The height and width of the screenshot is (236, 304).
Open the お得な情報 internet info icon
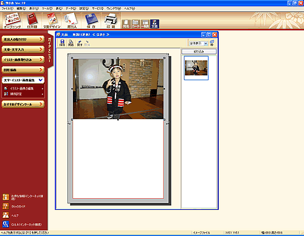pos(5,197)
